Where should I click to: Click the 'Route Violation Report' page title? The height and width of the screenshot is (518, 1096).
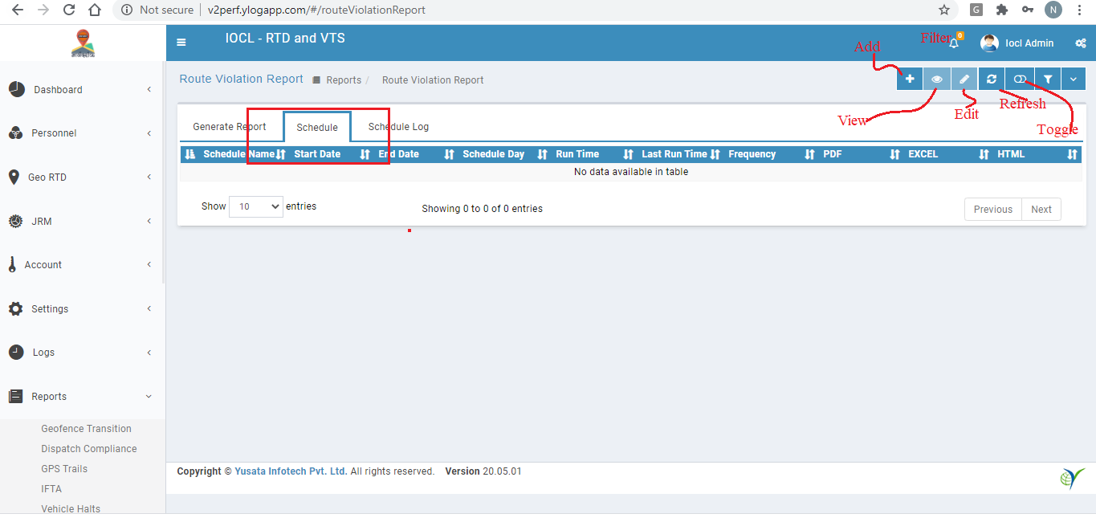point(242,79)
